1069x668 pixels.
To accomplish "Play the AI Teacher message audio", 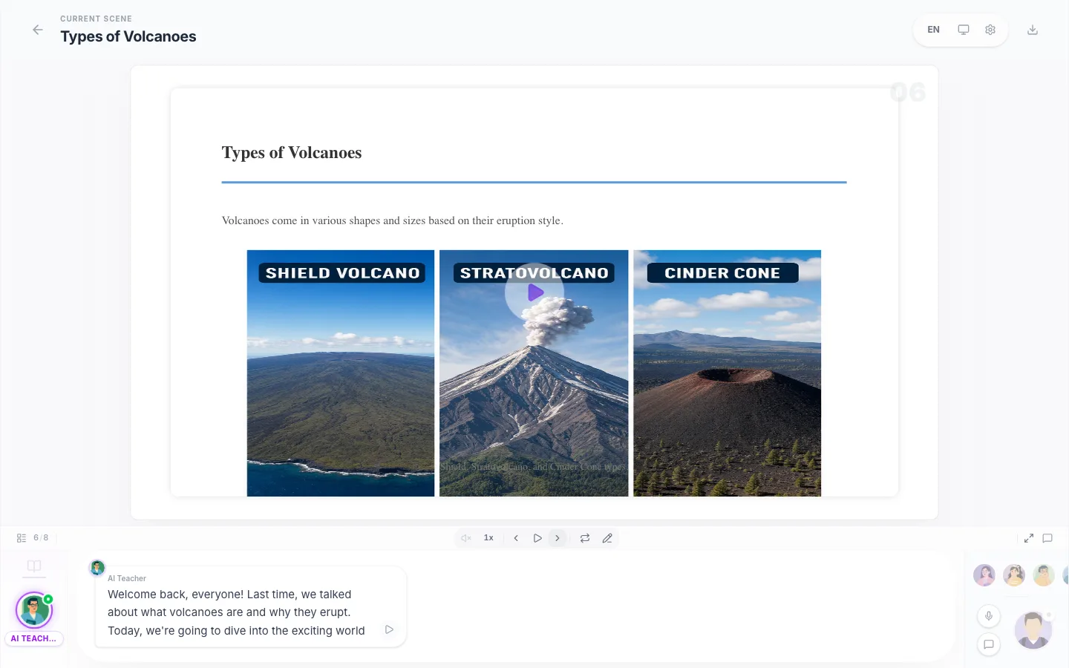I will pyautogui.click(x=389, y=629).
